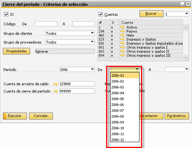The image size is (192, 148).
Task: Click link arrow of Cuenta de arrastre de saldo
Action: 56,84
